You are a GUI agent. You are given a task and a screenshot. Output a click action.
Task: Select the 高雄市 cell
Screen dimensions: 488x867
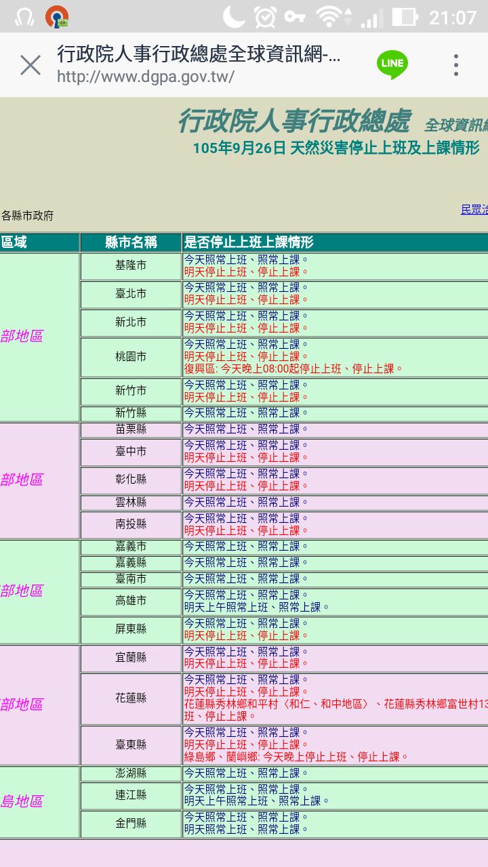pos(131,601)
